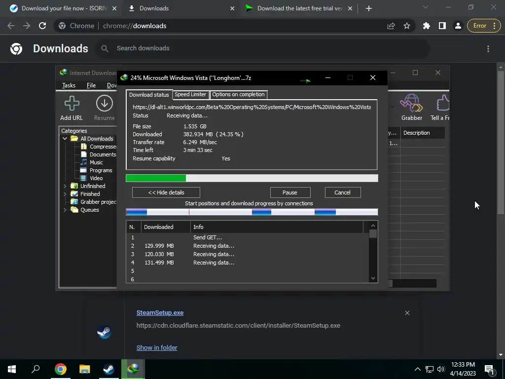The image size is (505, 379).
Task: Select the Compressed category folder
Action: tap(99, 147)
